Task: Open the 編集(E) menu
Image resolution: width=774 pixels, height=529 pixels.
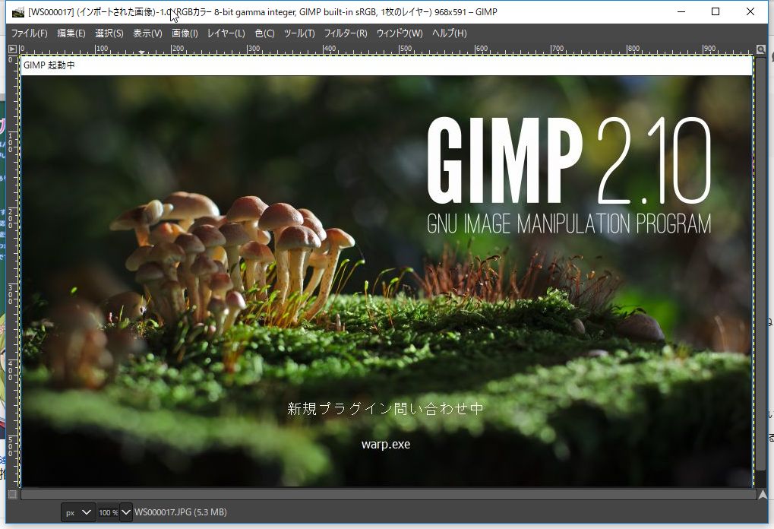Action: point(71,33)
